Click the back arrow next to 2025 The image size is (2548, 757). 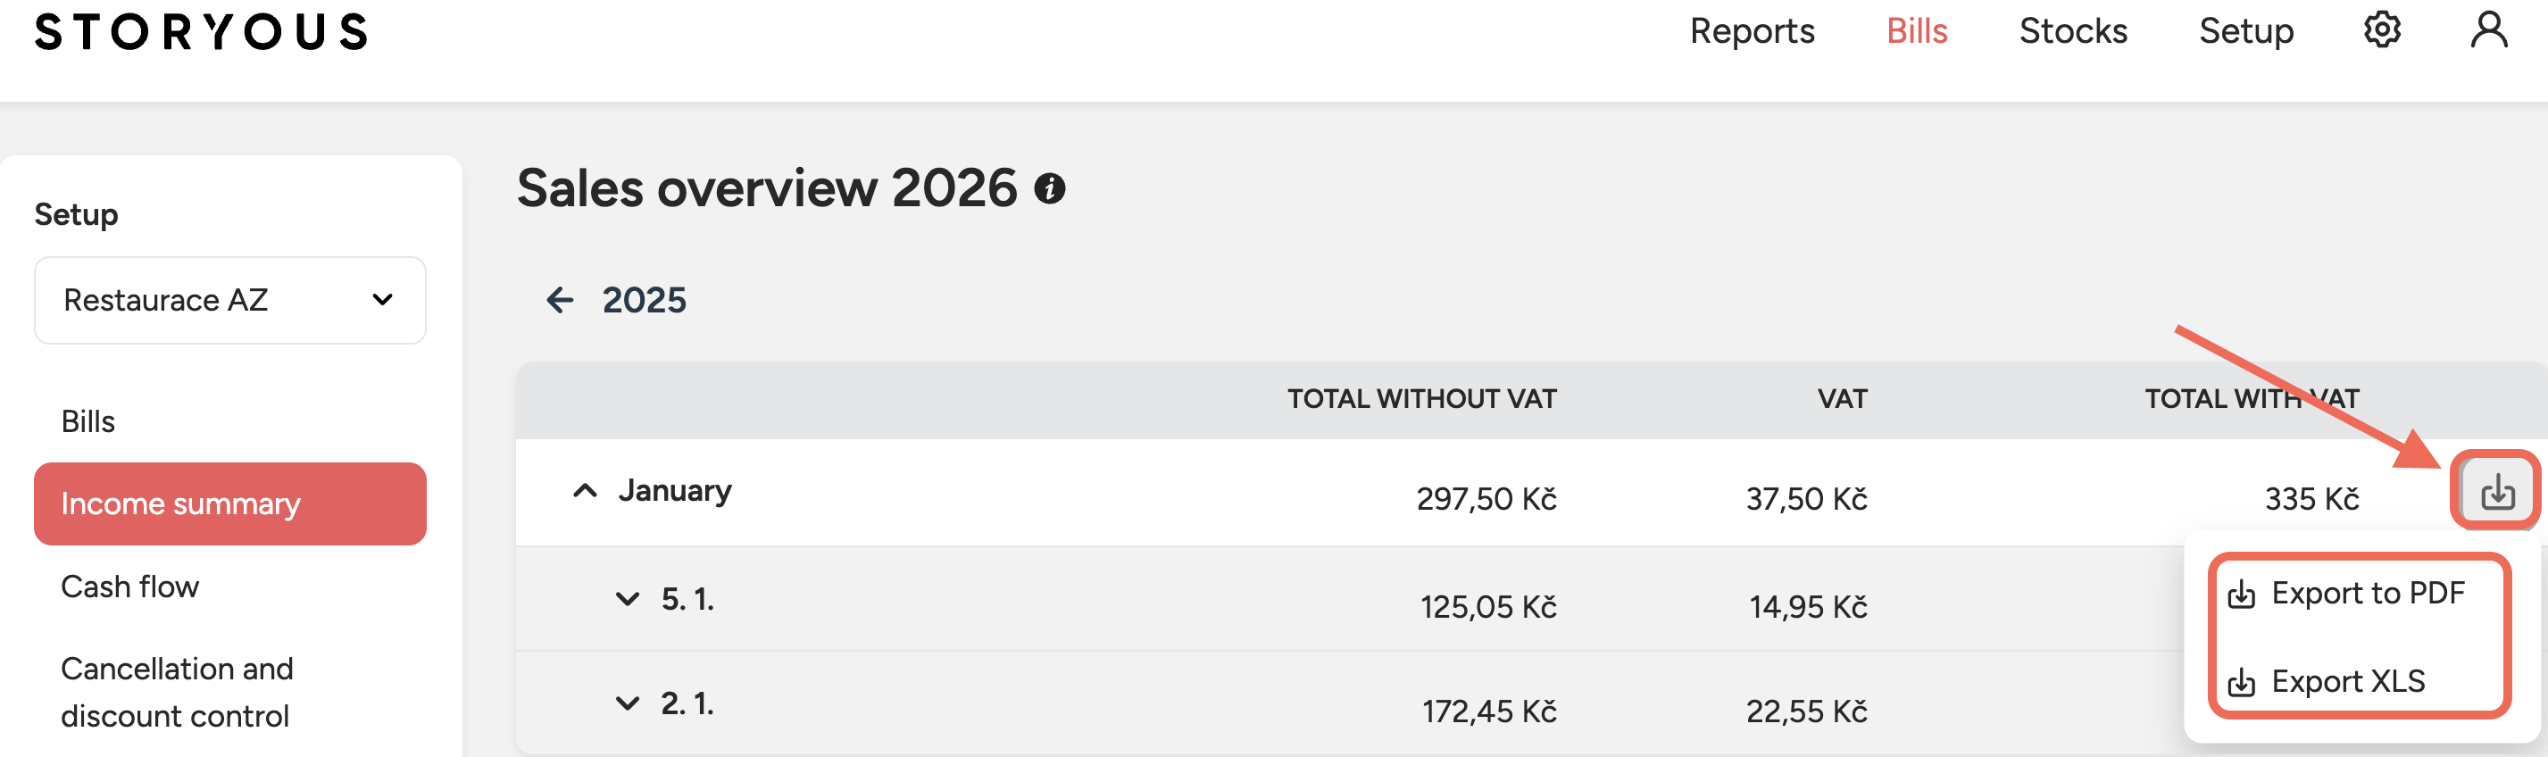pos(560,299)
